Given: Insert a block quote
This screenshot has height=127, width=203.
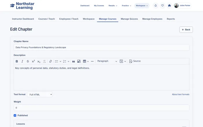Looking at the screenshot, I should click(74, 61).
